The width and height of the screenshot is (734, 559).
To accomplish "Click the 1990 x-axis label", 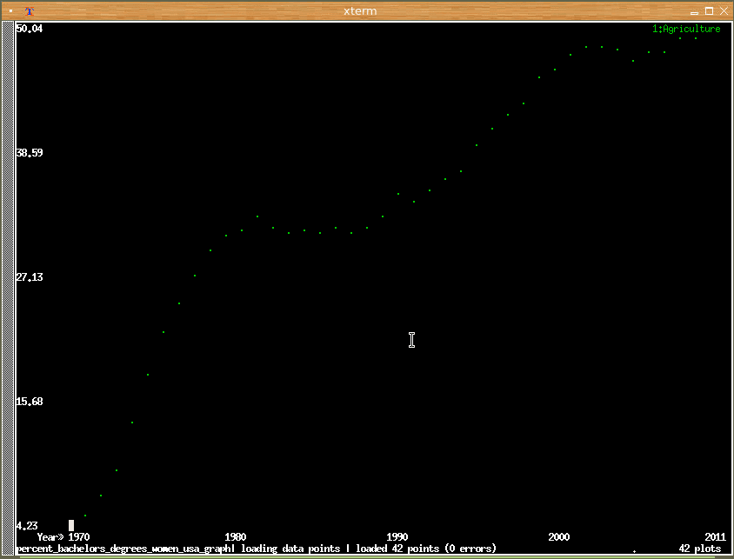I will (x=397, y=537).
